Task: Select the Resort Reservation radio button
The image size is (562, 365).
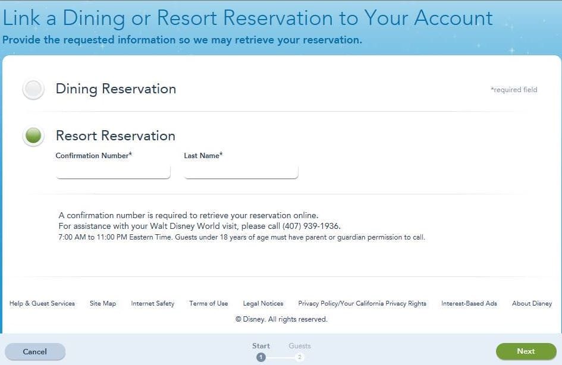Action: pyautogui.click(x=34, y=136)
